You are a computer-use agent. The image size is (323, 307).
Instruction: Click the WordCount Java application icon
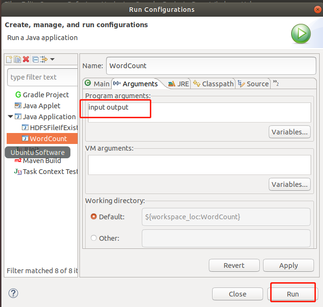coord(25,138)
